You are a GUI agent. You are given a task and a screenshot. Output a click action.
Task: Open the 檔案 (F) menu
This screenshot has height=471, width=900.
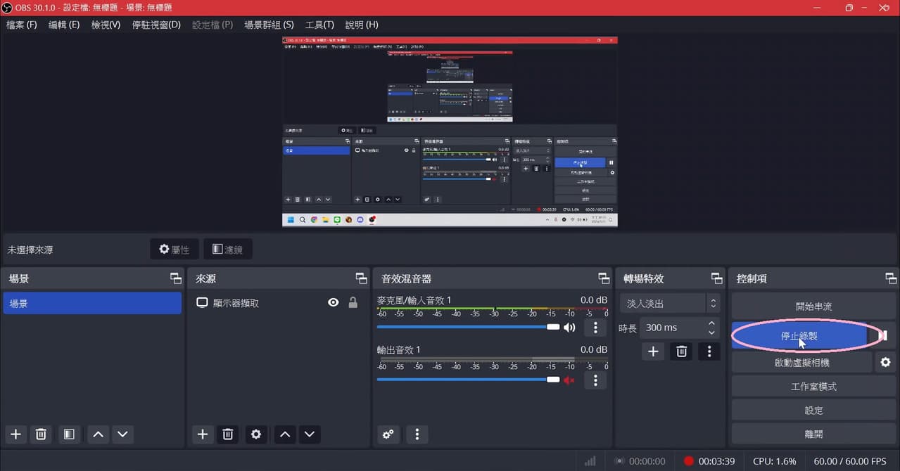(21, 25)
